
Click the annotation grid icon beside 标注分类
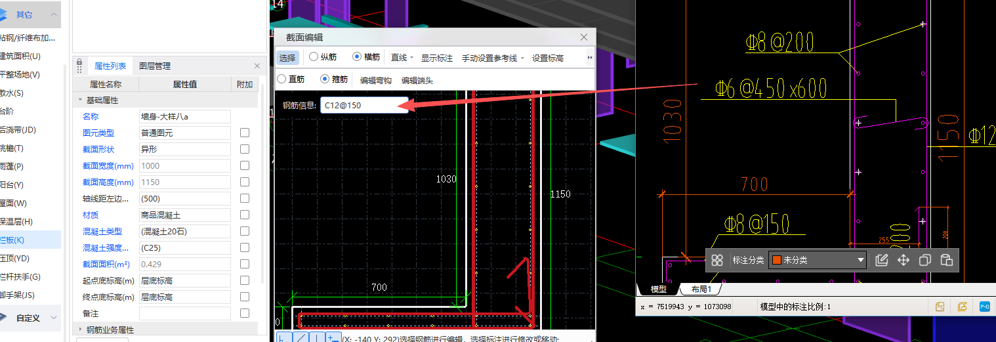pyautogui.click(x=717, y=260)
